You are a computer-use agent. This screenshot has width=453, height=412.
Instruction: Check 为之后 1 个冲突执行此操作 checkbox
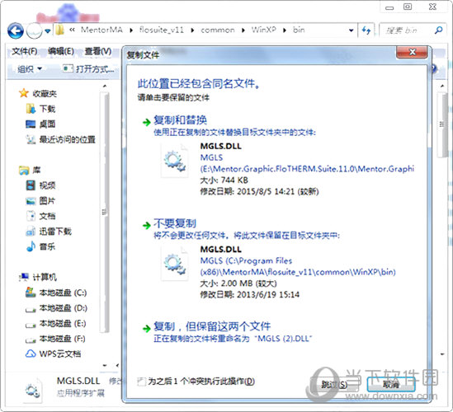click(142, 382)
